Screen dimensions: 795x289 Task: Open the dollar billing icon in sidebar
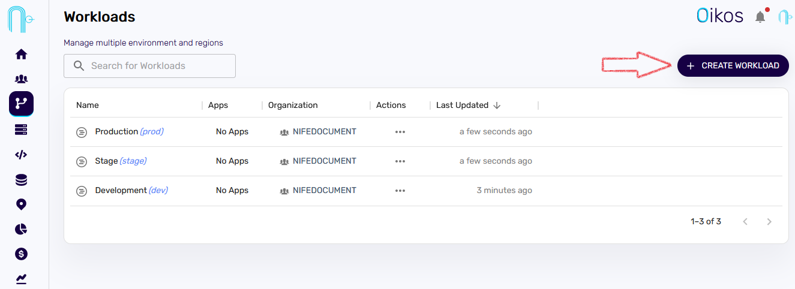tap(21, 254)
